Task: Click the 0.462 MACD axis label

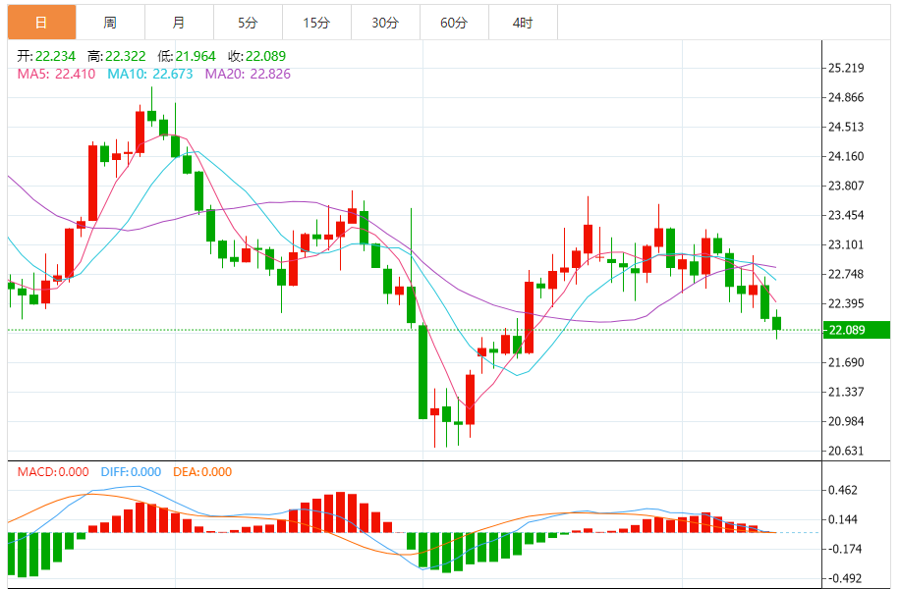Action: (843, 491)
